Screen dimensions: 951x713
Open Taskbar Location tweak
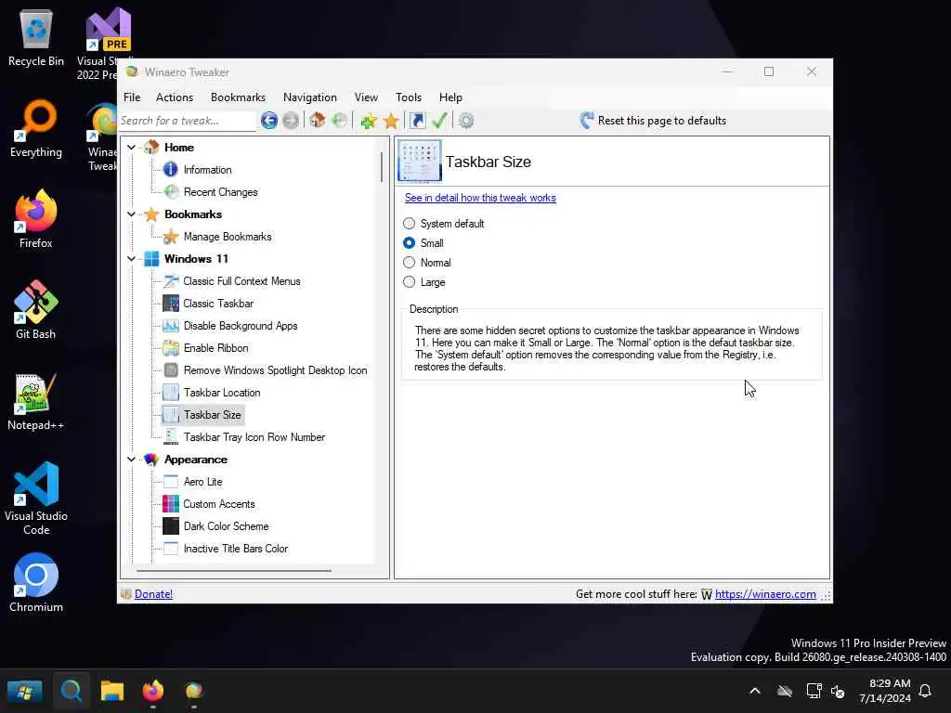pyautogui.click(x=221, y=393)
